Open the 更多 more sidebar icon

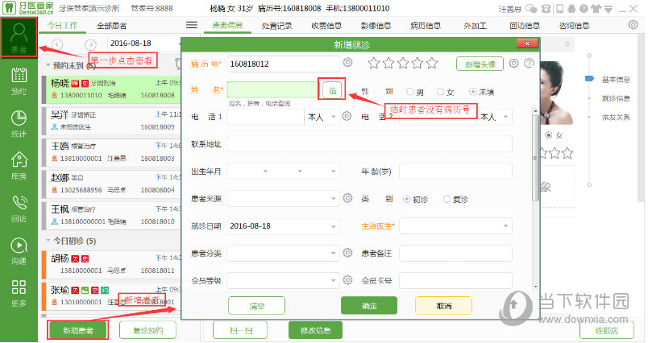(x=19, y=293)
